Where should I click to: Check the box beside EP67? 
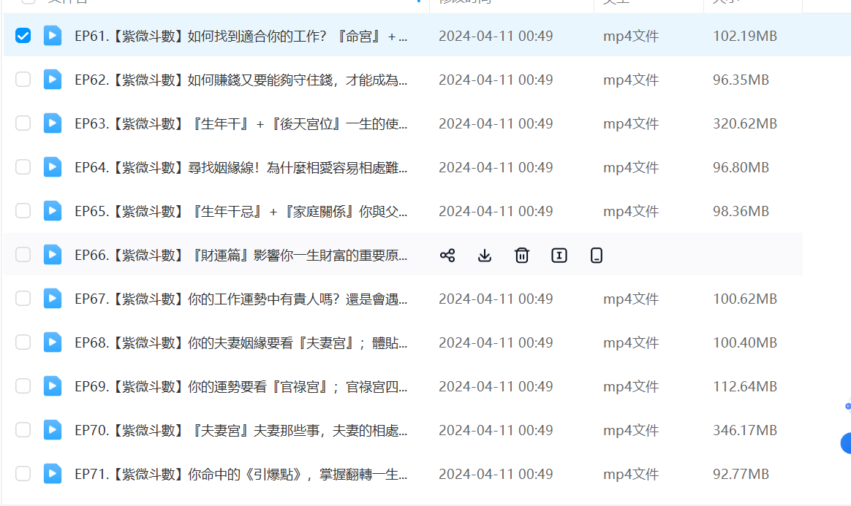tap(23, 299)
